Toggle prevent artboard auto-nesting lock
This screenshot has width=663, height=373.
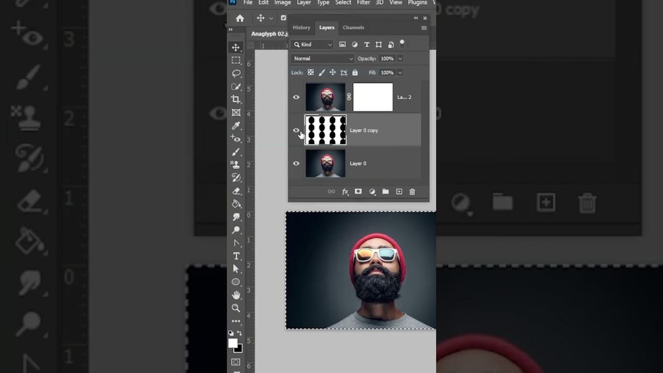click(x=344, y=73)
